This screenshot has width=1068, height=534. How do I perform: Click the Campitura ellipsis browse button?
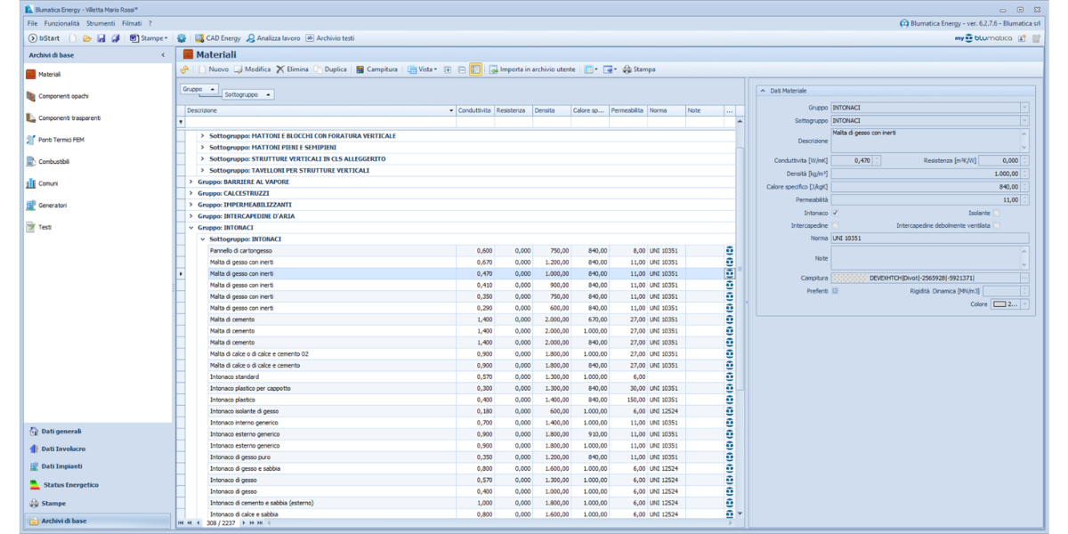click(x=1024, y=279)
